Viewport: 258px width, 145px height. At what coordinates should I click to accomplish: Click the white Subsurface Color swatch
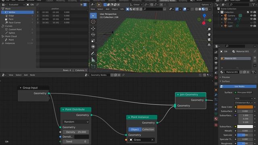point(245,126)
